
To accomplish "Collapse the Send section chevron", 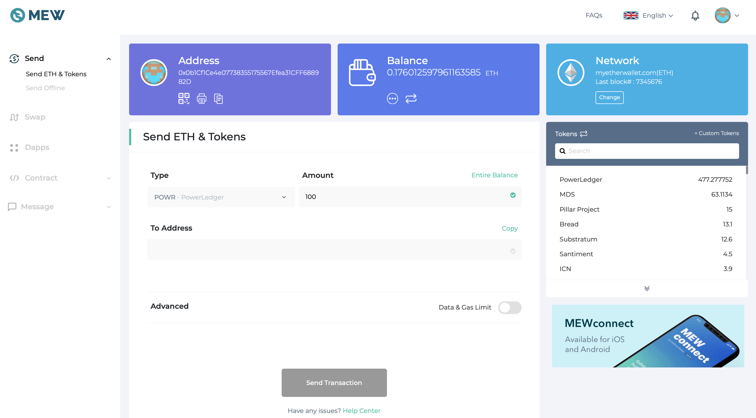I will coord(108,59).
